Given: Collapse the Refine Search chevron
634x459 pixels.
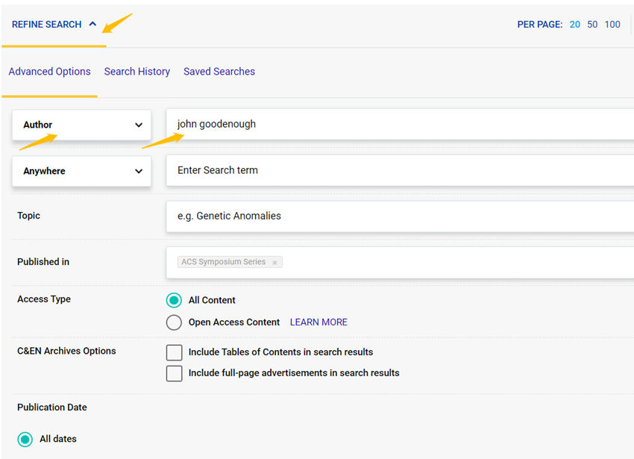Looking at the screenshot, I should (x=92, y=24).
